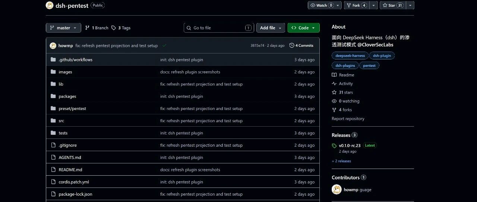Click the howmp contributor avatar in Contributors
This screenshot has height=202, width=477.
coord(337,189)
